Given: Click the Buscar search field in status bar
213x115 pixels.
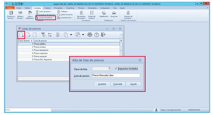Looking at the screenshot, I should [x=28, y=110].
